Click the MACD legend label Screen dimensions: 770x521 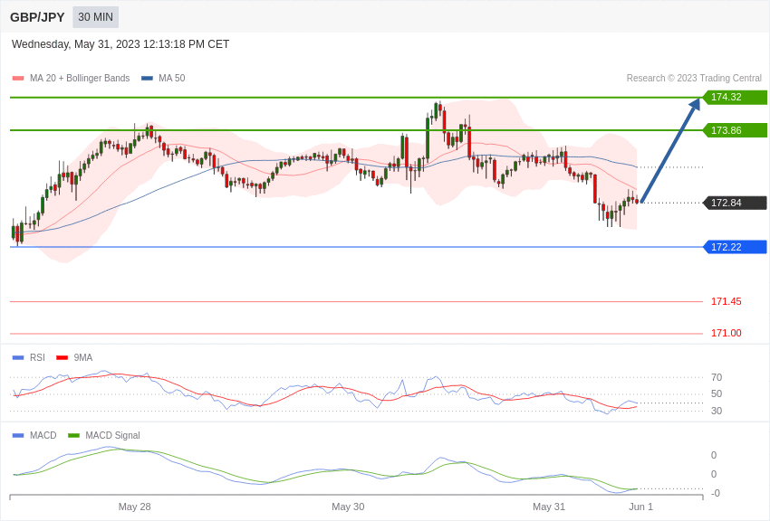pyautogui.click(x=43, y=435)
